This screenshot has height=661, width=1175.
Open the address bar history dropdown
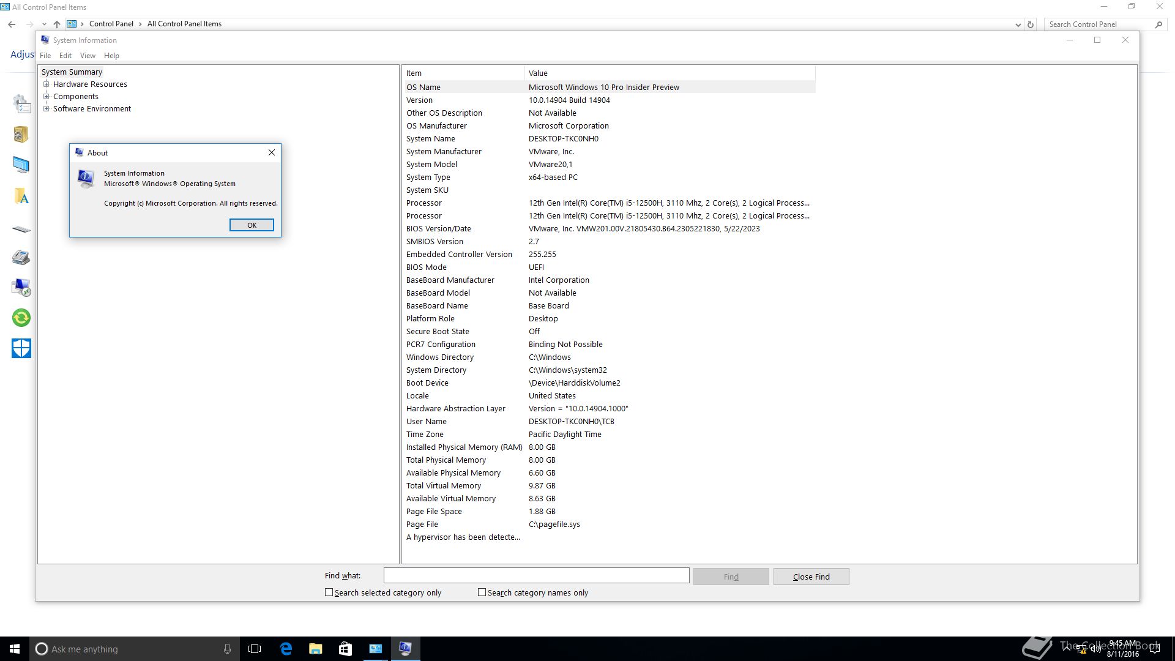[1018, 25]
